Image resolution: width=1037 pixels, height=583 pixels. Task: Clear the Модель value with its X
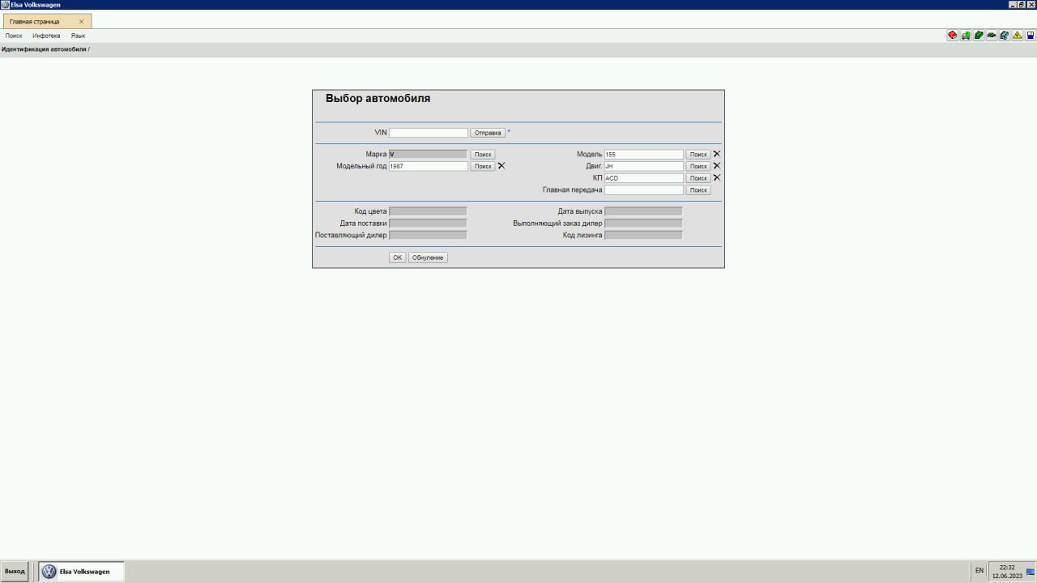pos(716,154)
